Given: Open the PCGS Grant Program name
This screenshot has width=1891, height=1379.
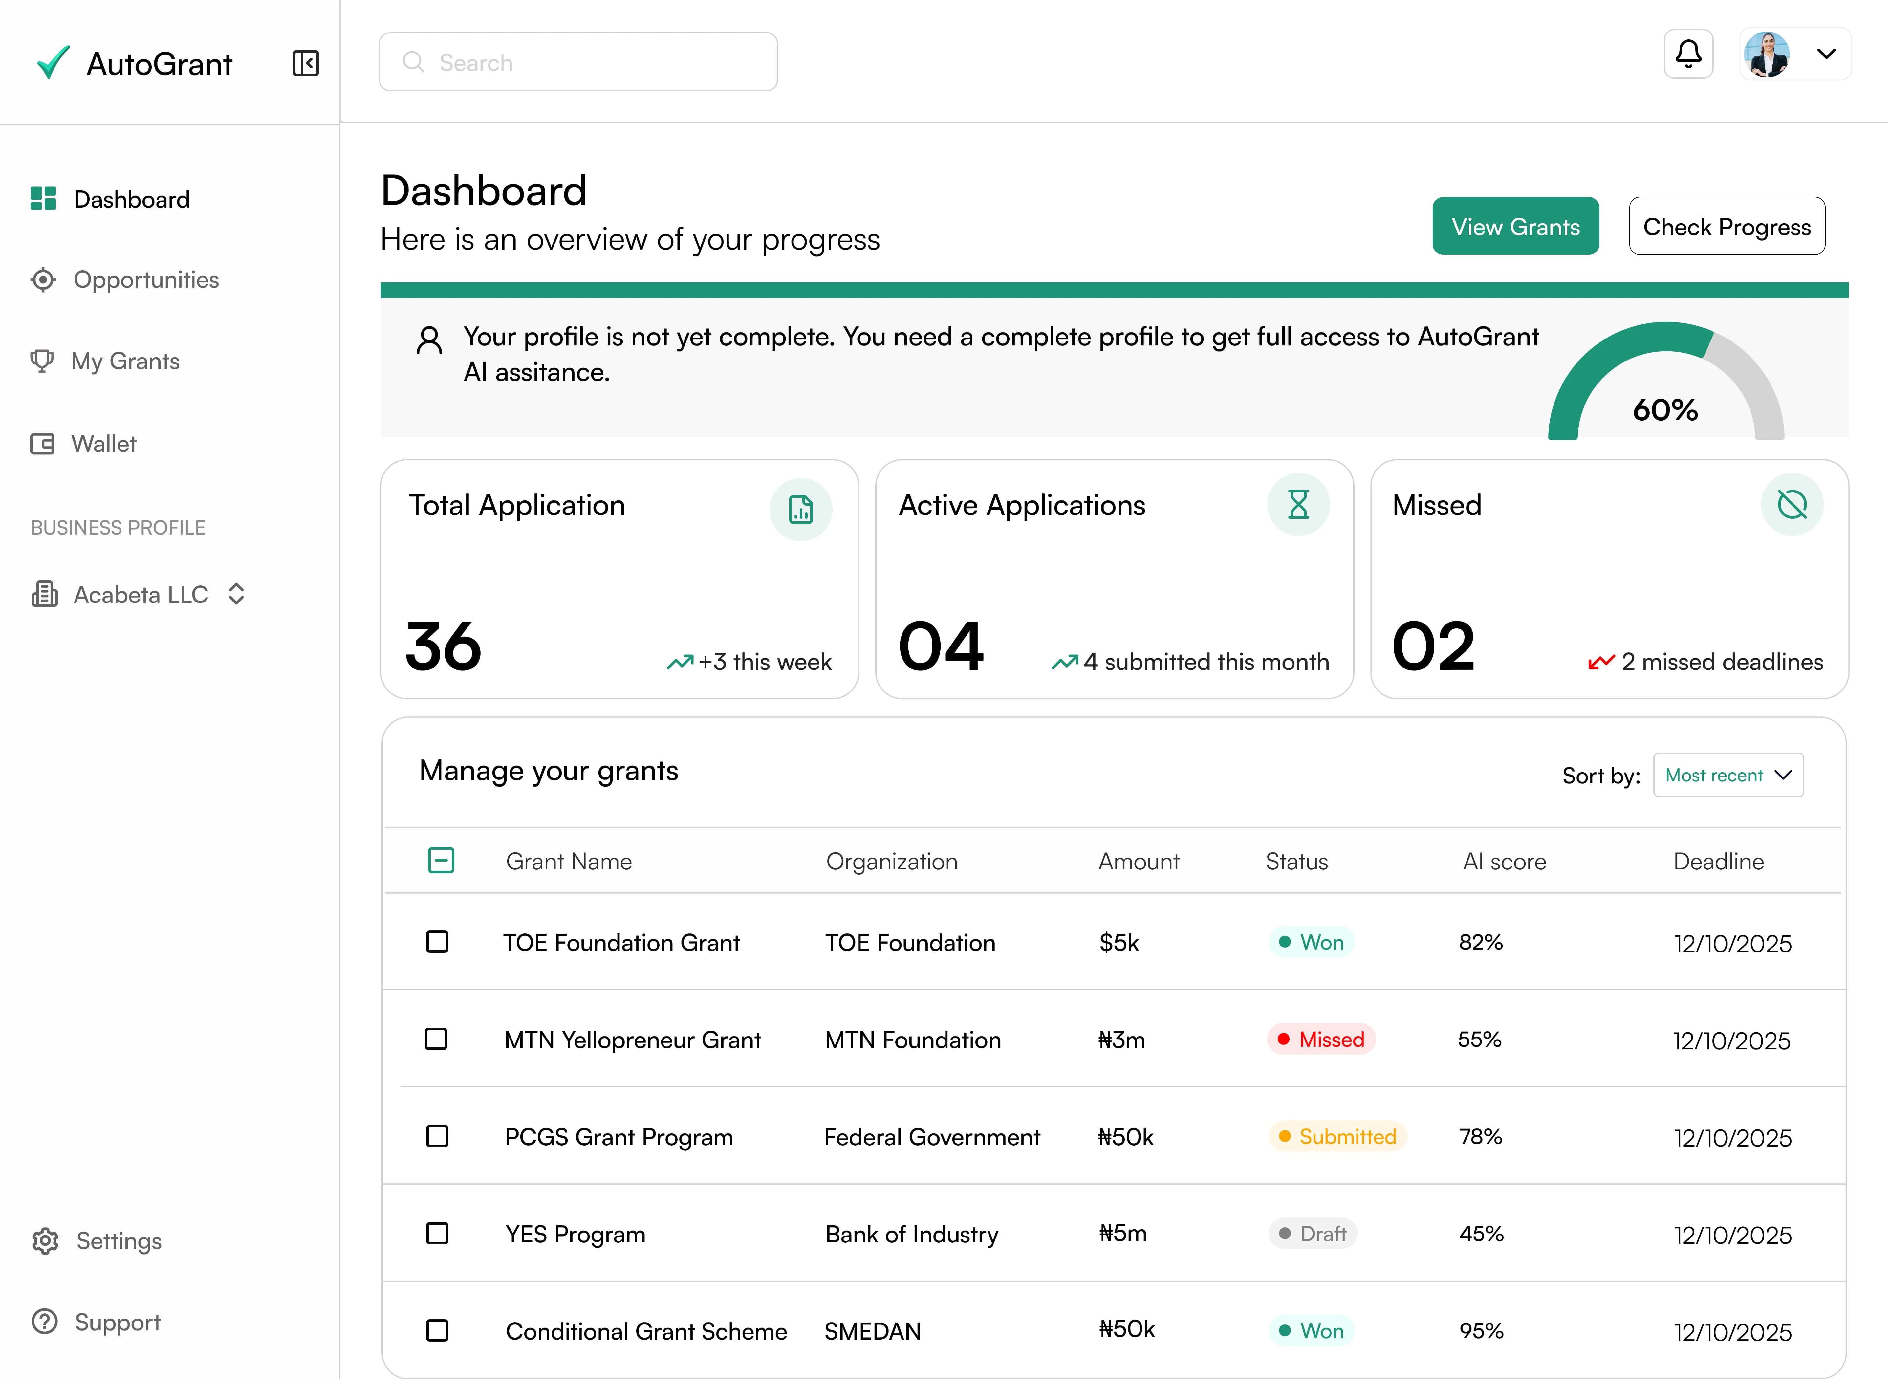Looking at the screenshot, I should coord(619,1138).
